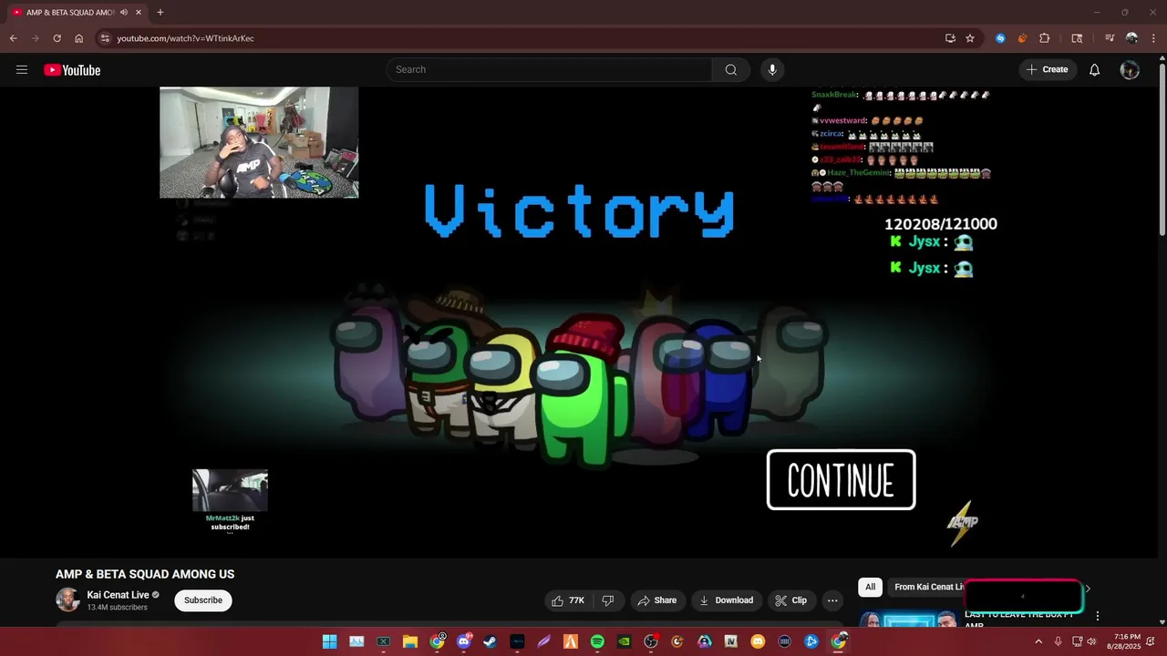This screenshot has width=1167, height=656.
Task: Open the YouTube guide hamburger menu
Action: [22, 70]
